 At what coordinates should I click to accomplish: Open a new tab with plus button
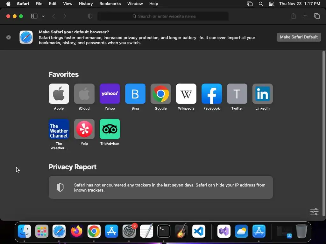[305, 16]
